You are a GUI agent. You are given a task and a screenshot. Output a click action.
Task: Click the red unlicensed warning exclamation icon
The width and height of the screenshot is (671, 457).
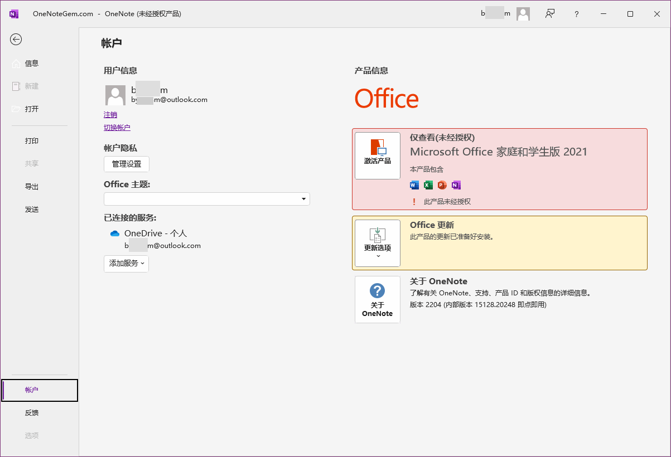(414, 202)
